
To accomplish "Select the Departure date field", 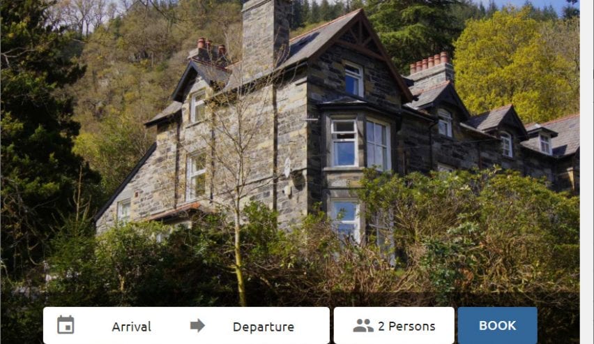I will pos(264,326).
